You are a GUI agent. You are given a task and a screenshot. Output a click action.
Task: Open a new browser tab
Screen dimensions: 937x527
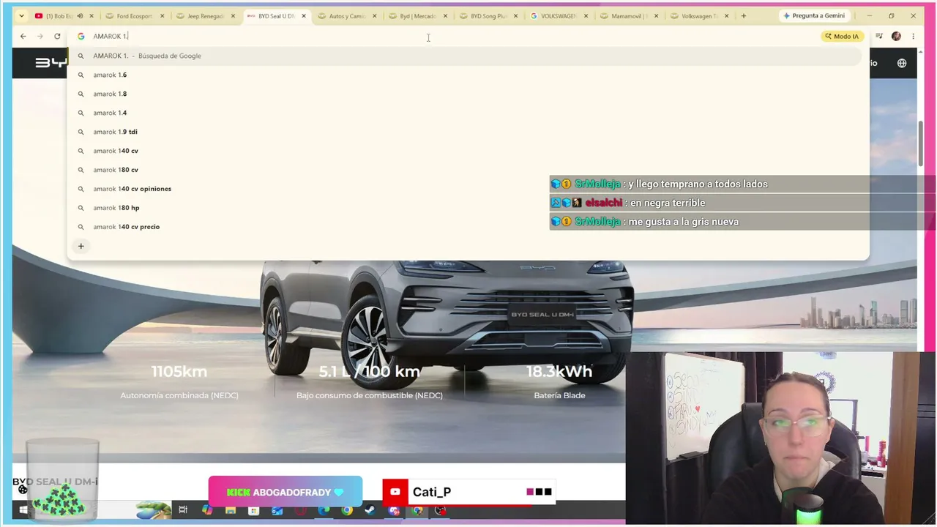tap(743, 16)
